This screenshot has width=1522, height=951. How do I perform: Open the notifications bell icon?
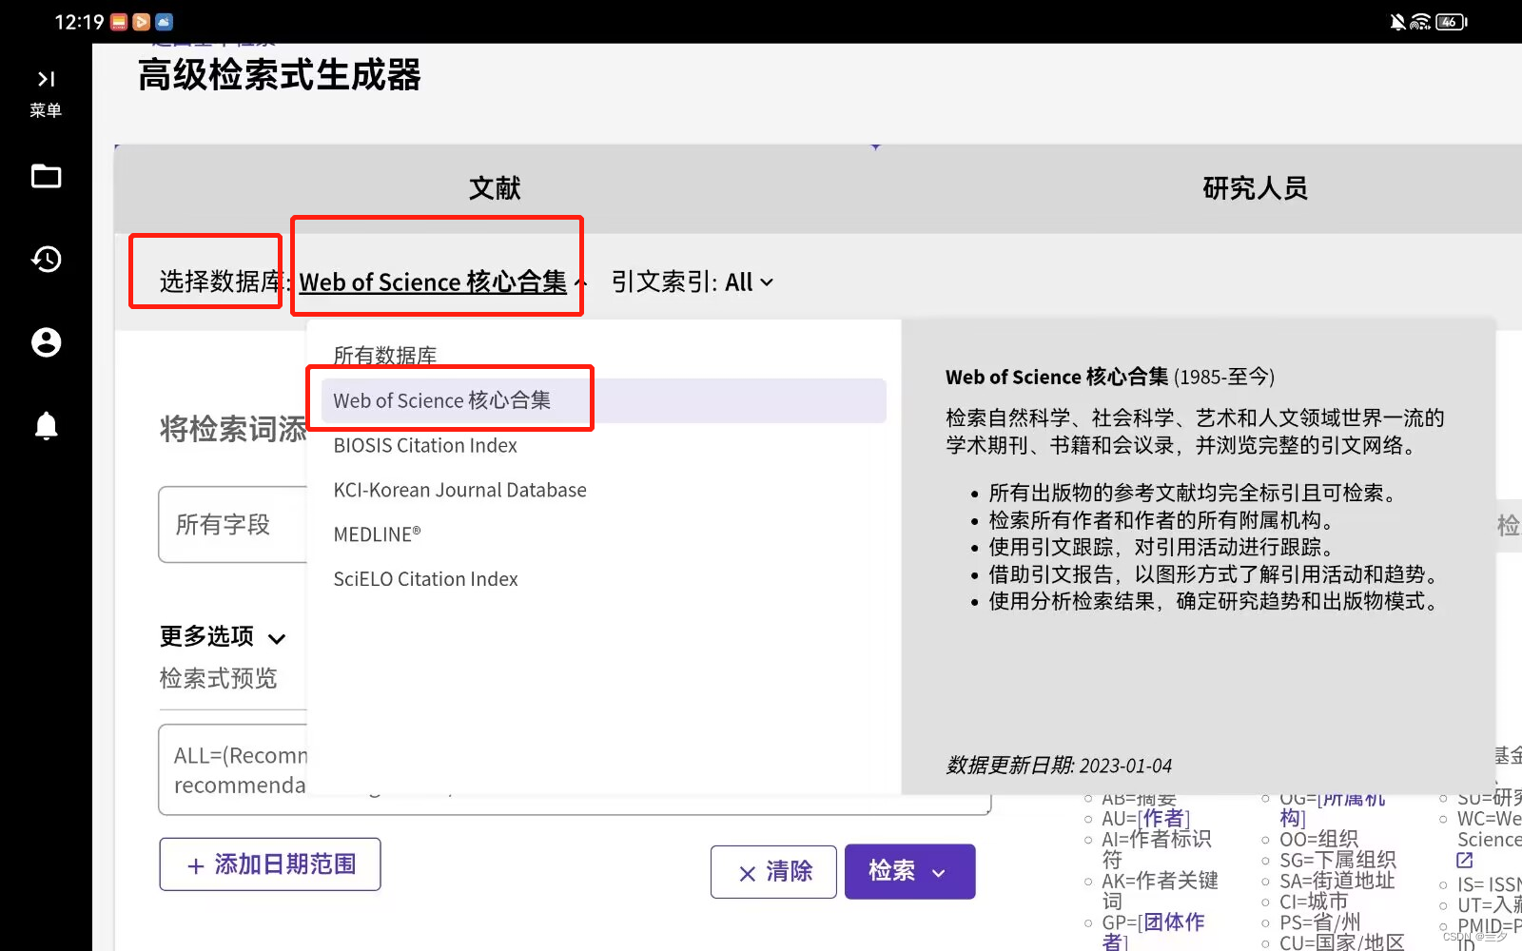pyautogui.click(x=46, y=425)
